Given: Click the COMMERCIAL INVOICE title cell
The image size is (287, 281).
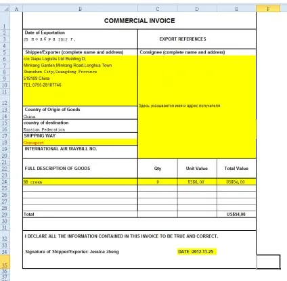Looking at the screenshot, I should 139,20.
